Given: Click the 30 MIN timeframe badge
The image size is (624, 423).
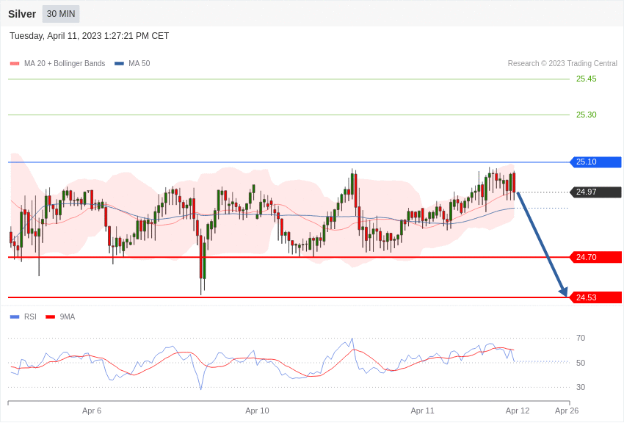Looking at the screenshot, I should (x=61, y=14).
